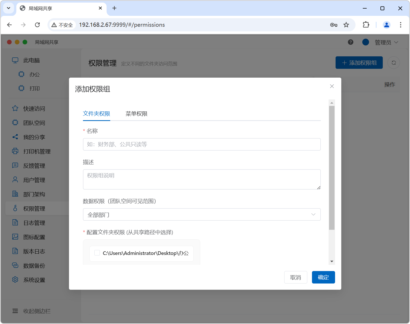The width and height of the screenshot is (410, 324).
Task: Click the 管理员 blue avatar circle
Action: pyautogui.click(x=366, y=42)
